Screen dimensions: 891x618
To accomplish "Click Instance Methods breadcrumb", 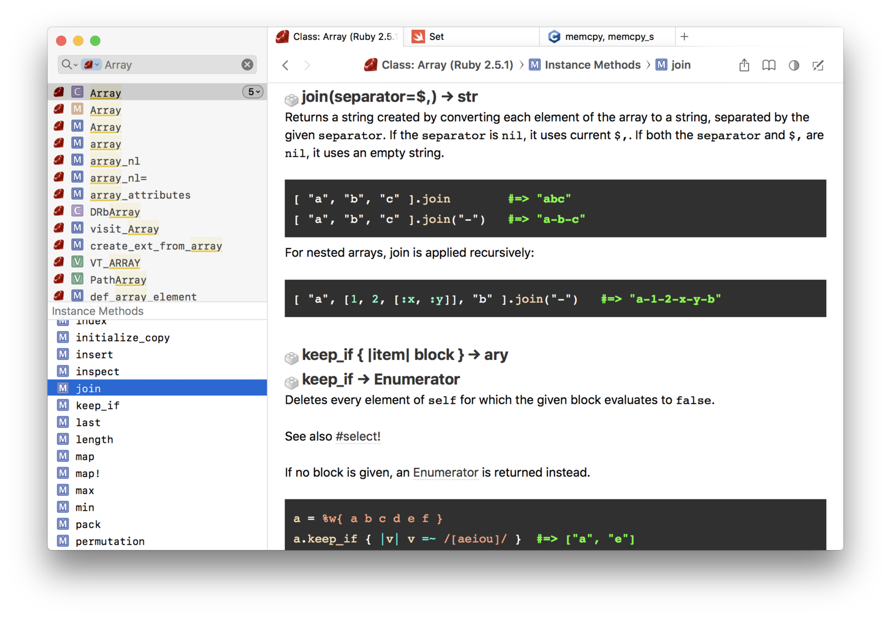I will (593, 65).
